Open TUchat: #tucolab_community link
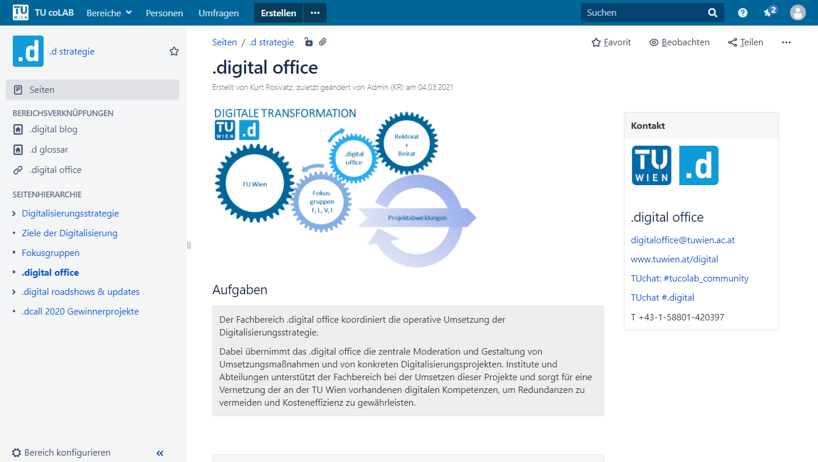 pos(690,279)
